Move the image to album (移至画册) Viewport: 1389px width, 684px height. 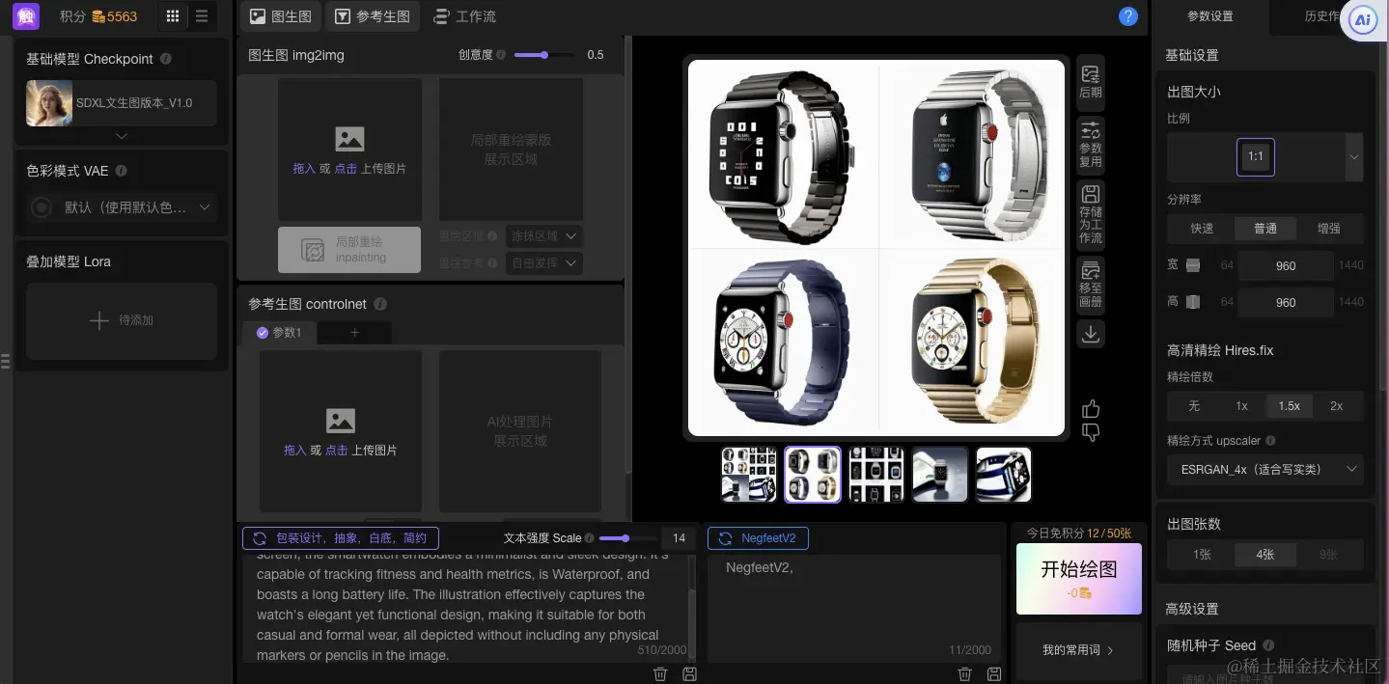(1090, 283)
